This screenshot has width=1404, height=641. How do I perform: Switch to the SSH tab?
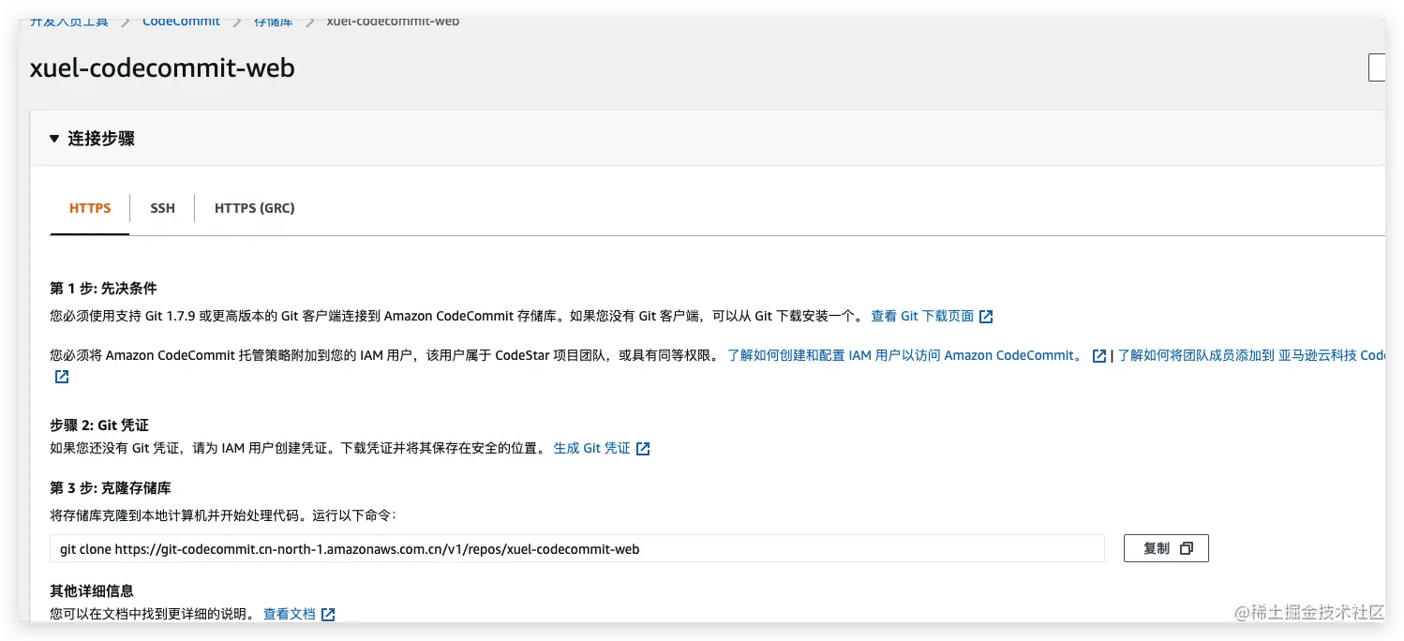(162, 208)
